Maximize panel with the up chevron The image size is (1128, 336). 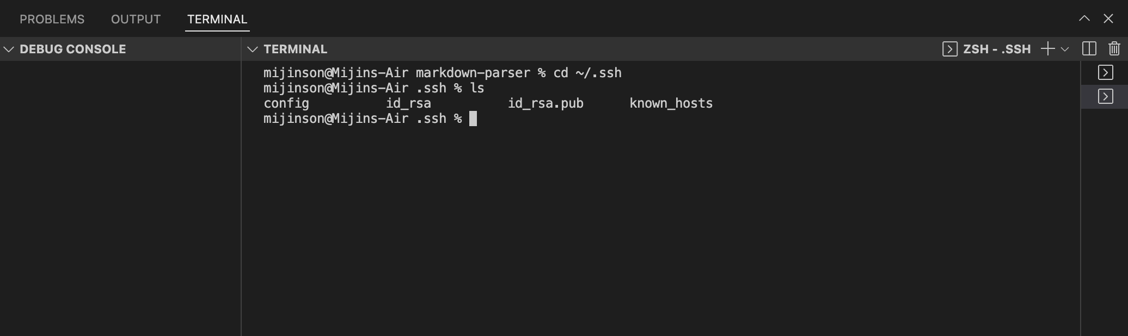click(x=1084, y=18)
